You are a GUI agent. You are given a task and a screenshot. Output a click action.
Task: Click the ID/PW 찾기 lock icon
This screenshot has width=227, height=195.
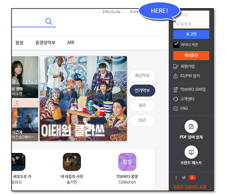click(x=176, y=76)
